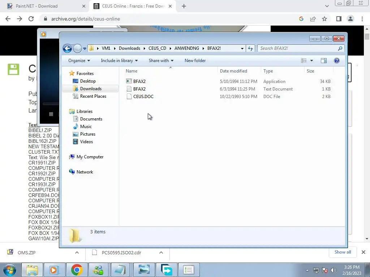Close the CEUS Online browser tab

pyautogui.click(x=170, y=6)
